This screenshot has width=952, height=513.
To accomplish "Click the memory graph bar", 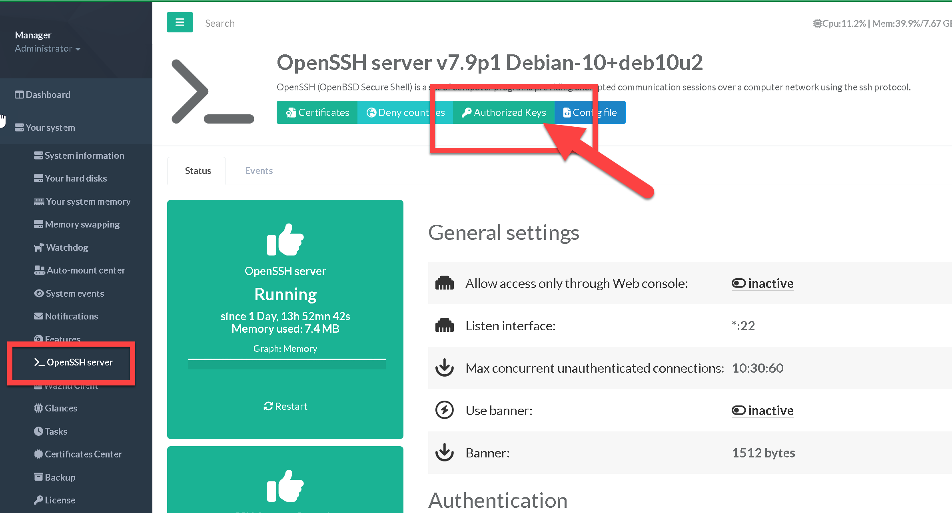I will tap(287, 364).
